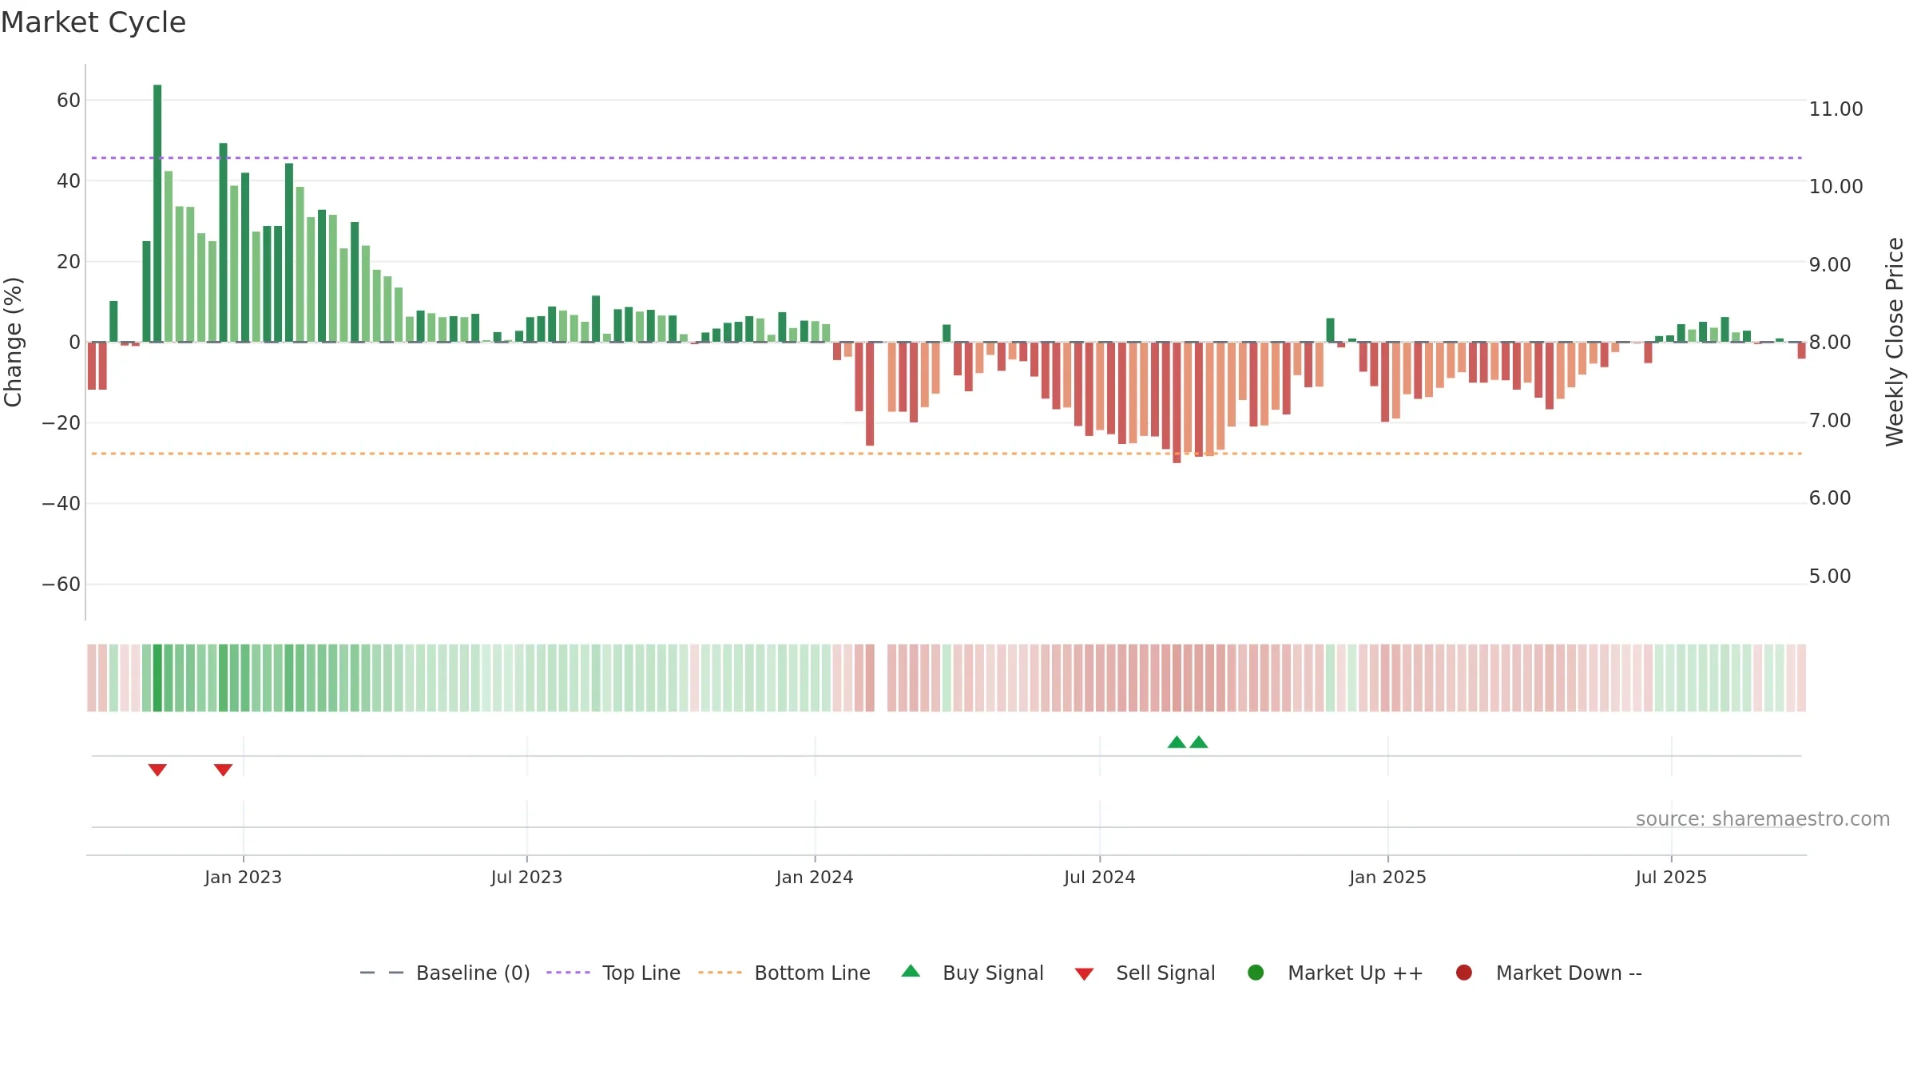
Task: Click the tallest green bar above 60 percent
Action: point(157,213)
